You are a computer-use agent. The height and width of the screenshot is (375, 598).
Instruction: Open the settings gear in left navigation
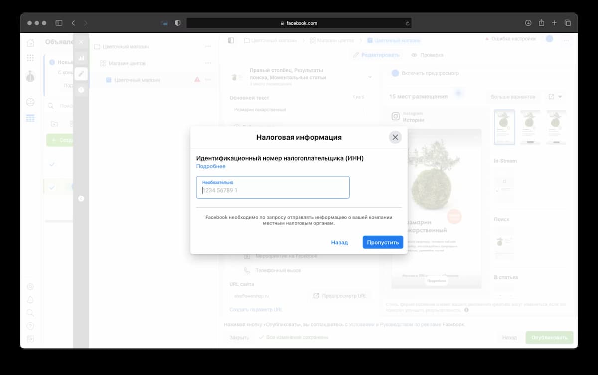tap(30, 287)
